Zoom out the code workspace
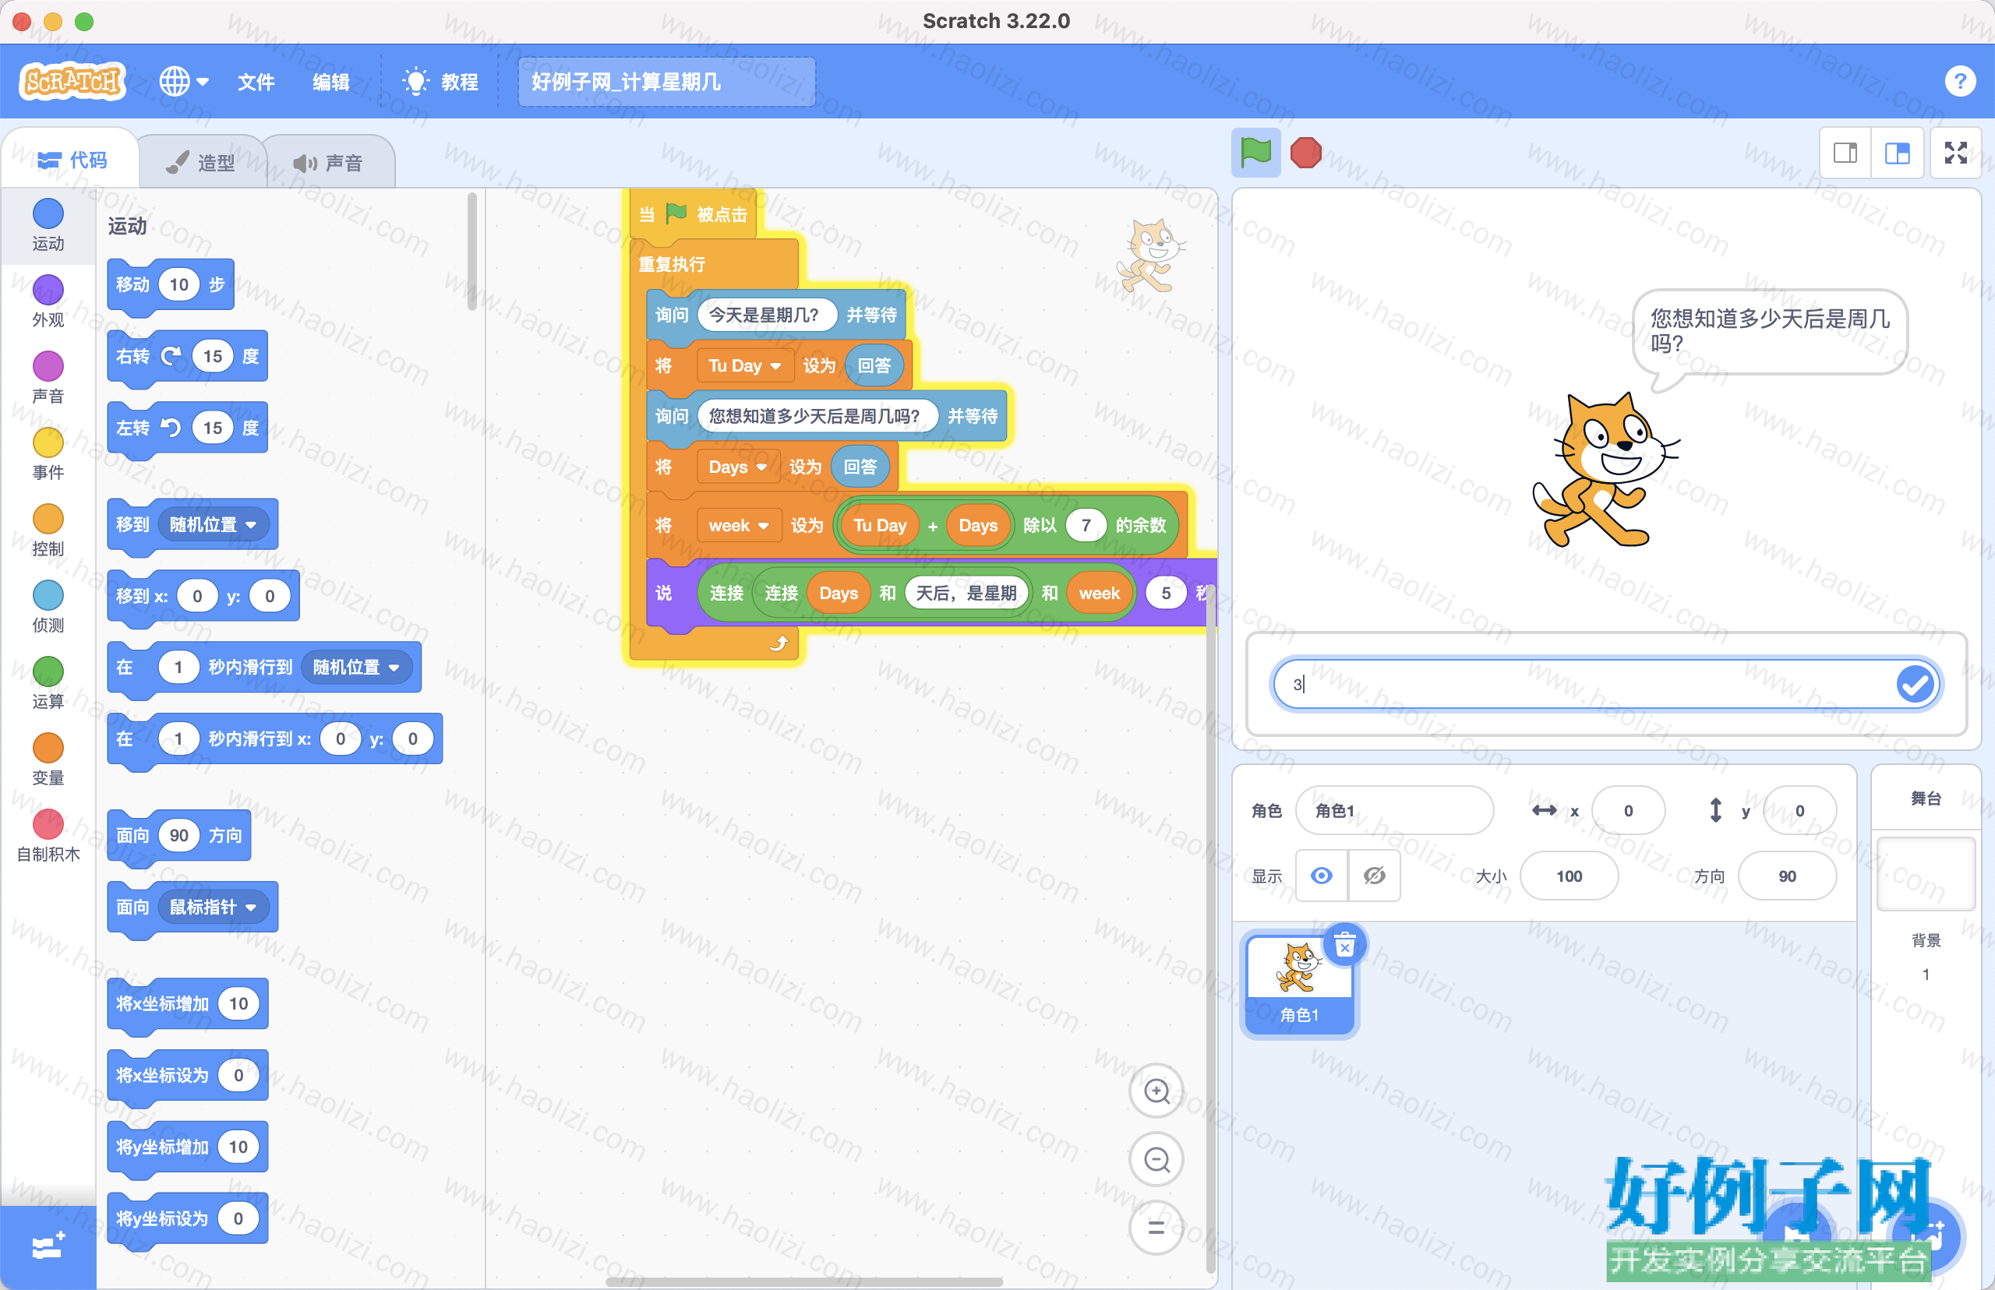This screenshot has width=1995, height=1290. [x=1156, y=1159]
